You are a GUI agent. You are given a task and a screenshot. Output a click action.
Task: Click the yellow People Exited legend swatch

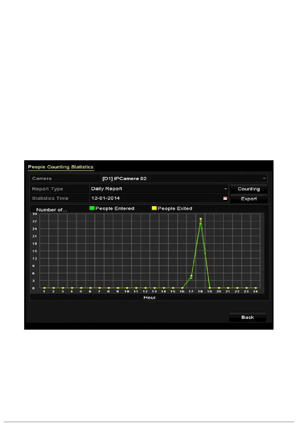(x=154, y=208)
